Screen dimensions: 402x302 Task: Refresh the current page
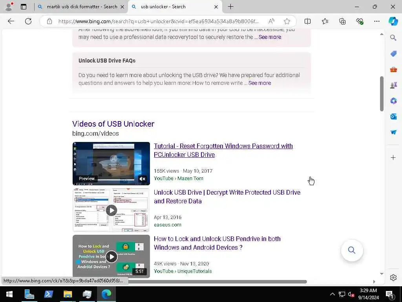tap(28, 21)
